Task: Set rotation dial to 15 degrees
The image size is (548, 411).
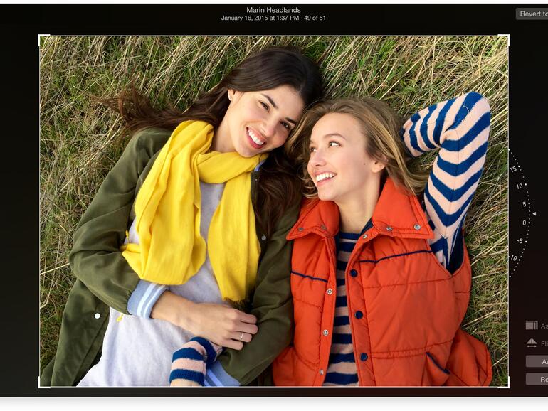Action: 513,169
